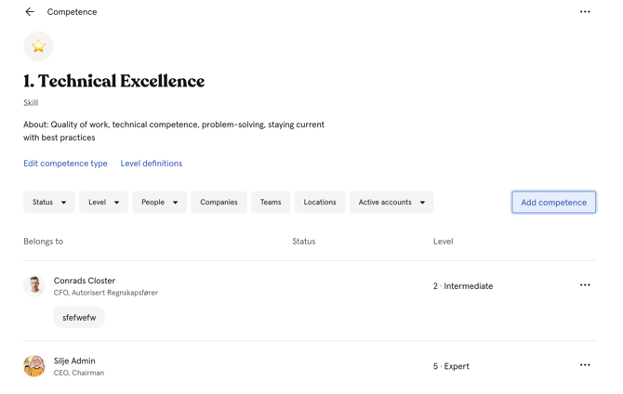Select the Locations filter

(x=320, y=203)
